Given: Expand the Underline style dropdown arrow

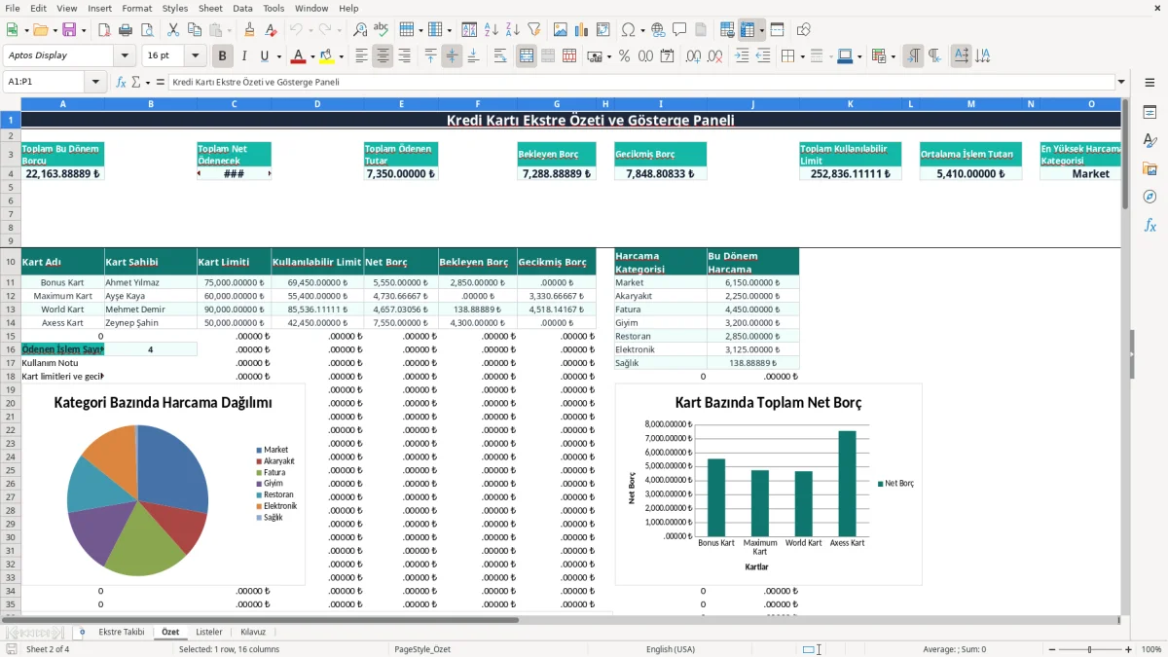Looking at the screenshot, I should tap(278, 56).
